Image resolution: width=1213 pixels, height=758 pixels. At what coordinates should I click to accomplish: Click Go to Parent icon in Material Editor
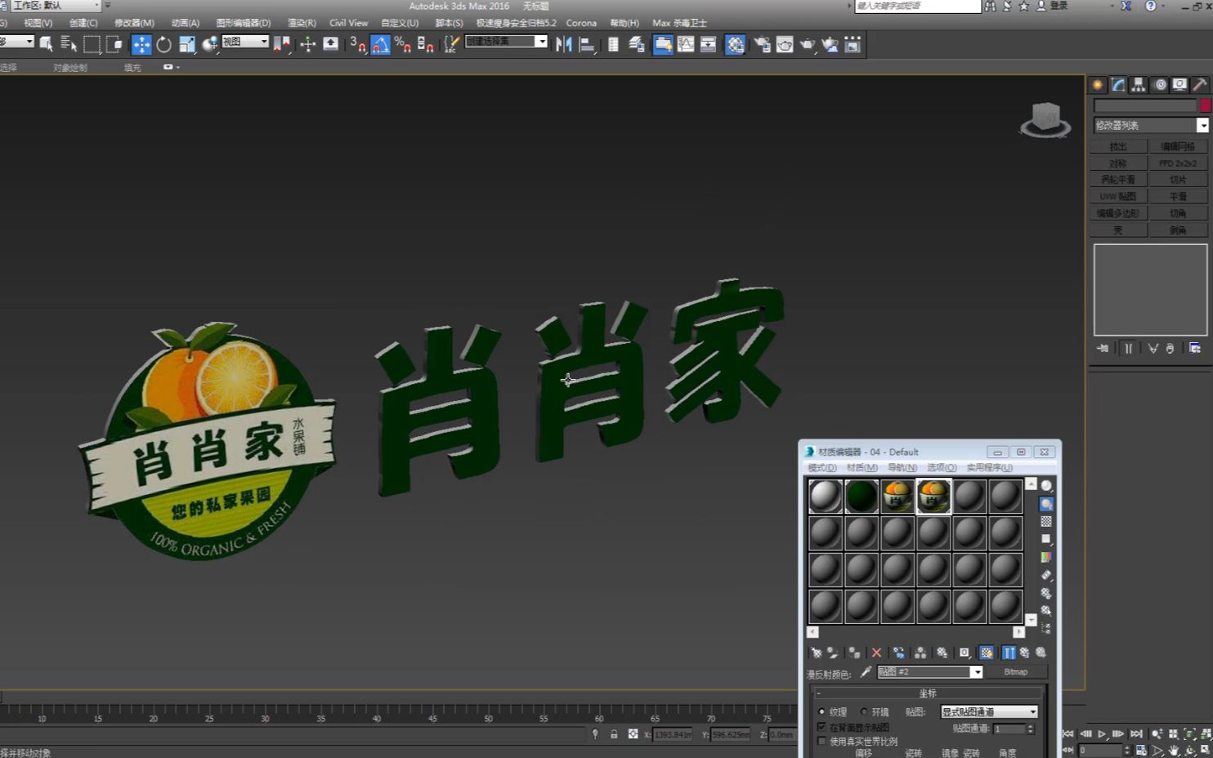coord(1024,653)
